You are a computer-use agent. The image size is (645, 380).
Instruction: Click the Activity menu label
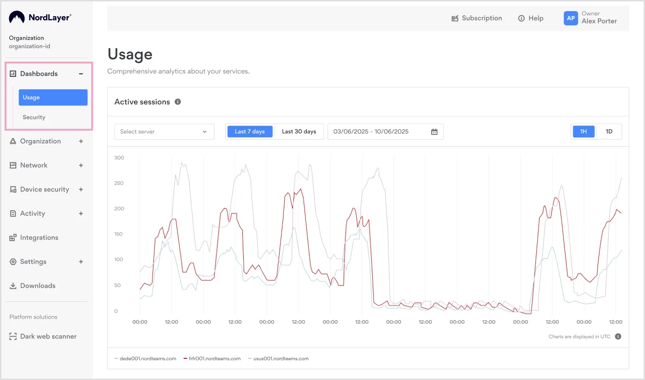pos(33,213)
